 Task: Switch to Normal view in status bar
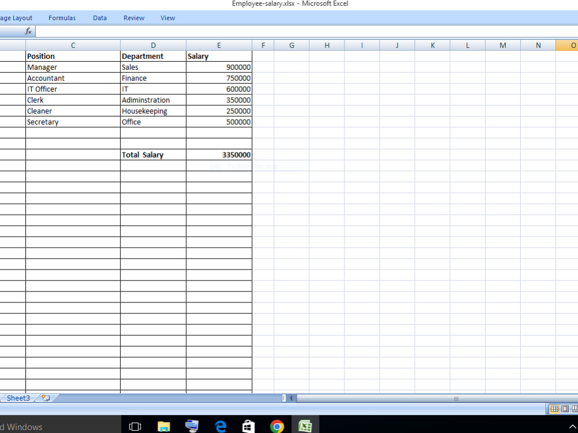pyautogui.click(x=554, y=409)
